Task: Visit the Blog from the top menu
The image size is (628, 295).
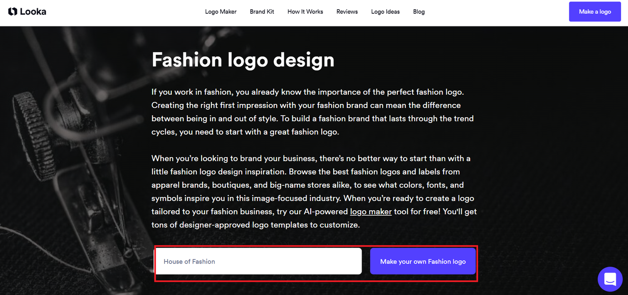Action: [x=419, y=12]
